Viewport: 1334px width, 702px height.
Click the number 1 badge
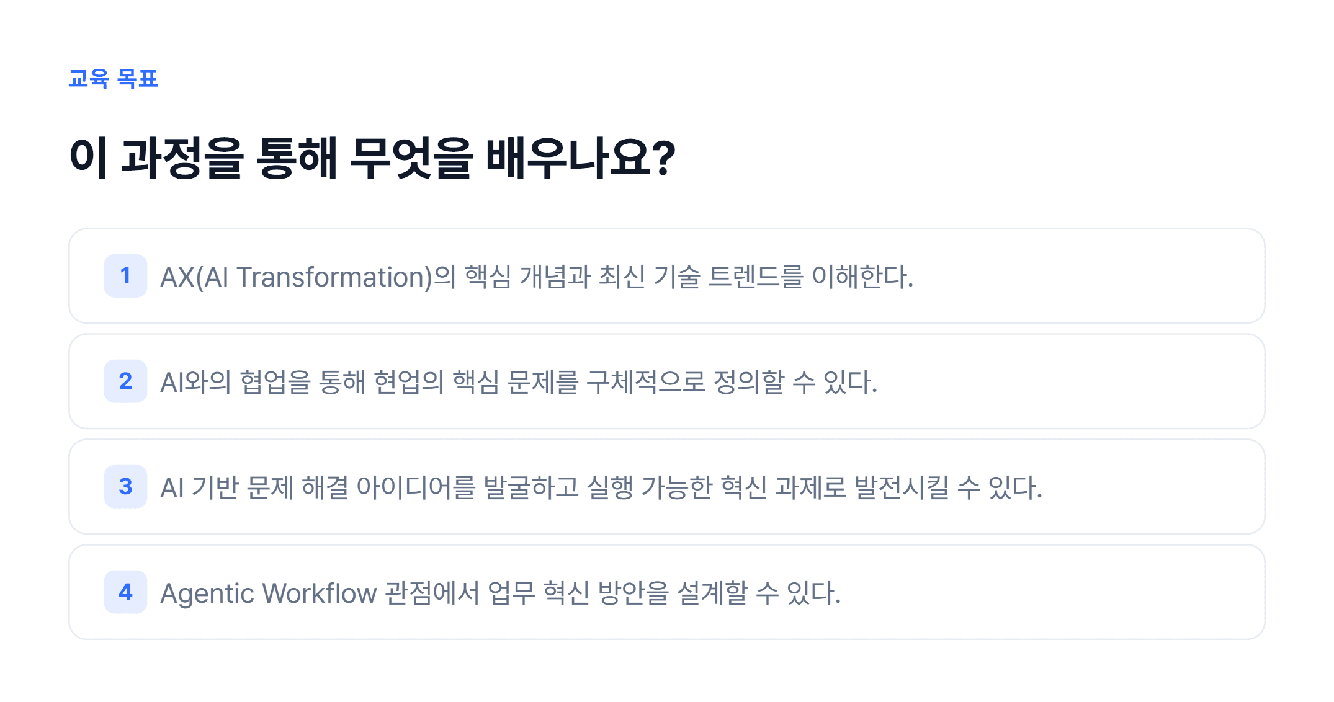pos(125,276)
